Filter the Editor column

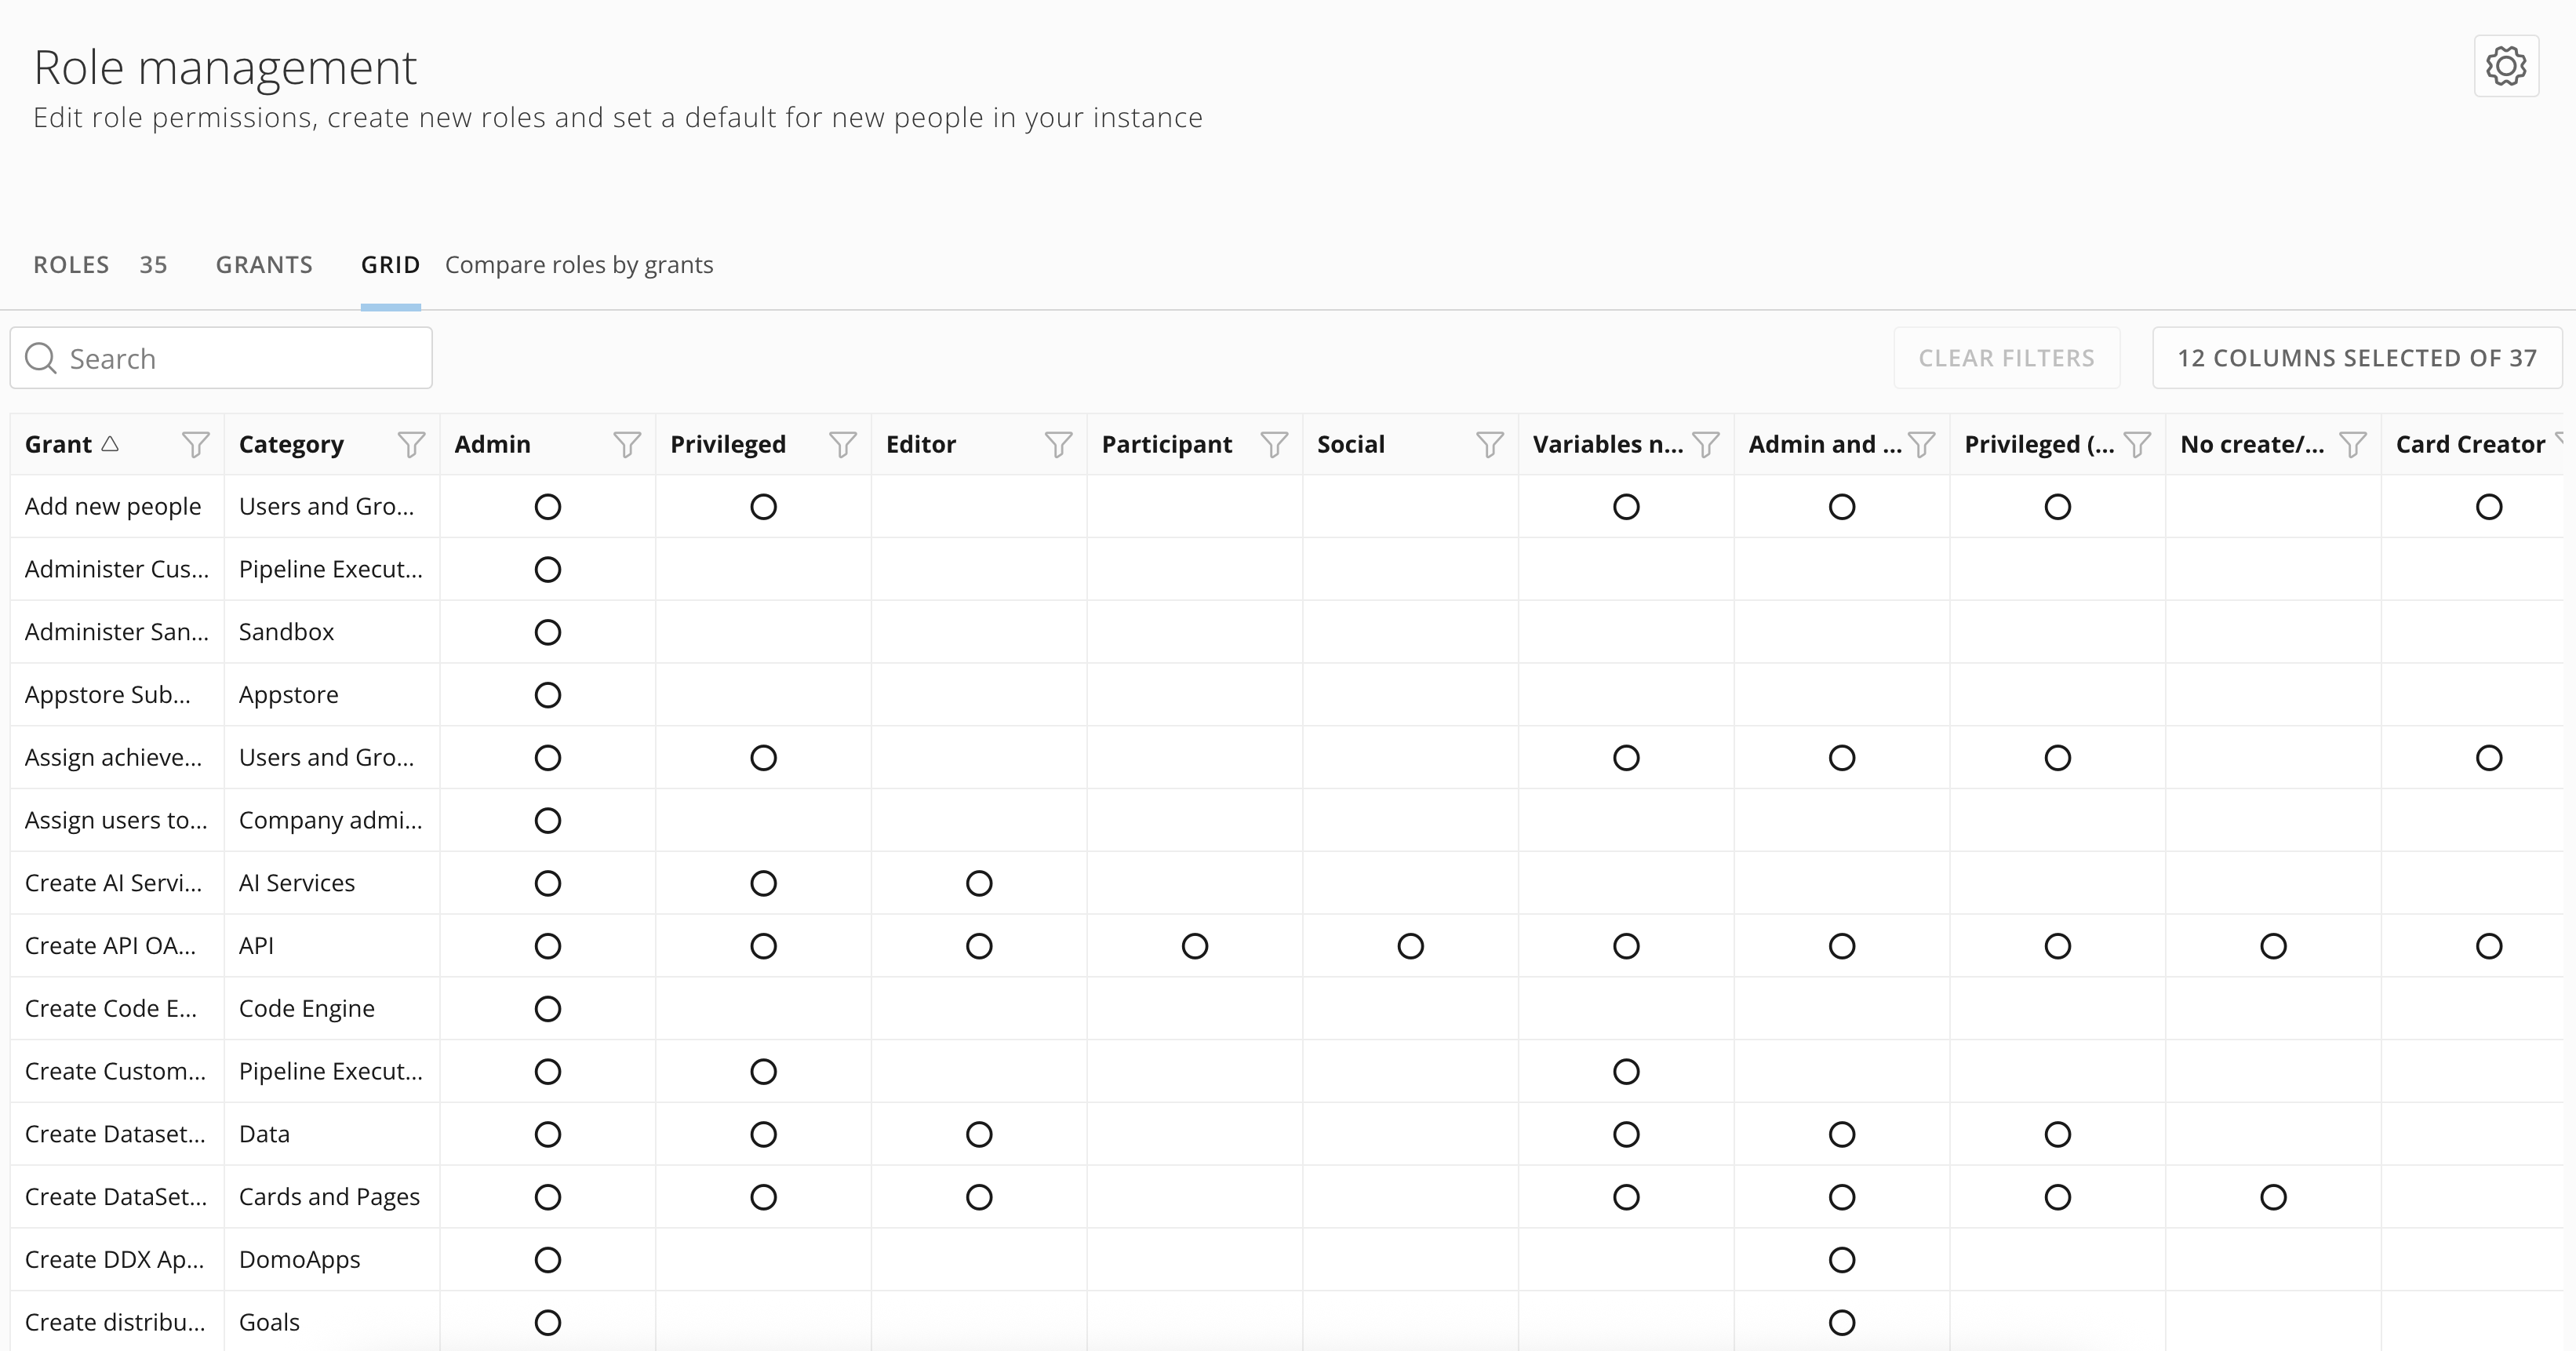tap(1058, 444)
